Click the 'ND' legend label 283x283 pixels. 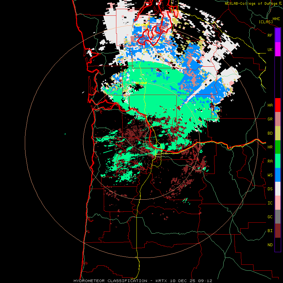pos(270,245)
